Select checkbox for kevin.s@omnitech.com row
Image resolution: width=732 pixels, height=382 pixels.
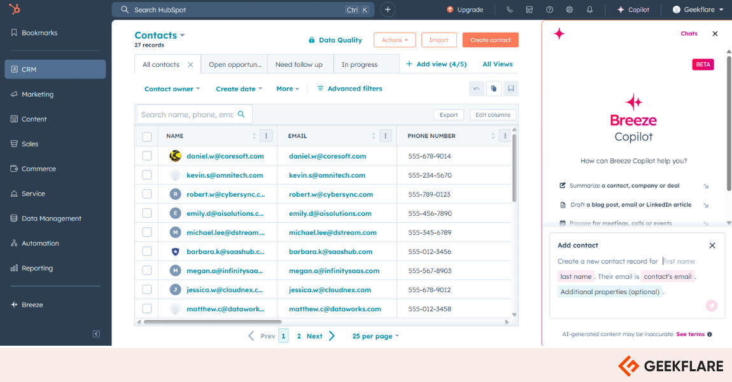[147, 175]
